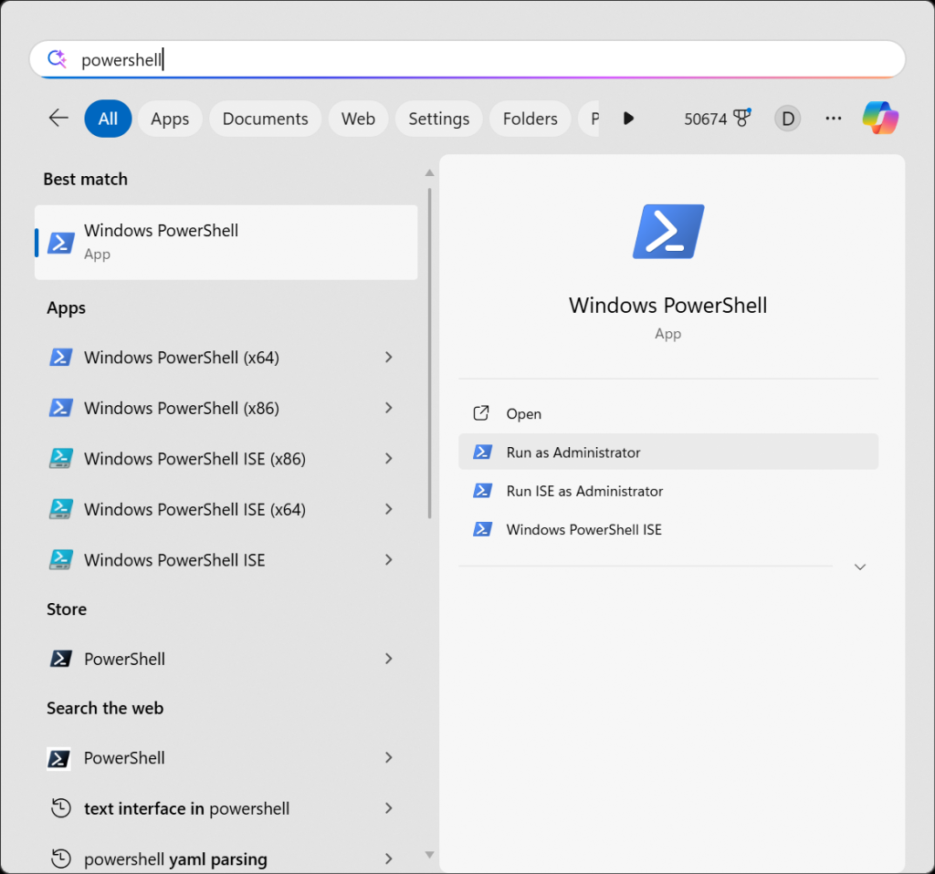The image size is (935, 874).
Task: Click the Run ISE as Administrator icon
Action: [482, 490]
